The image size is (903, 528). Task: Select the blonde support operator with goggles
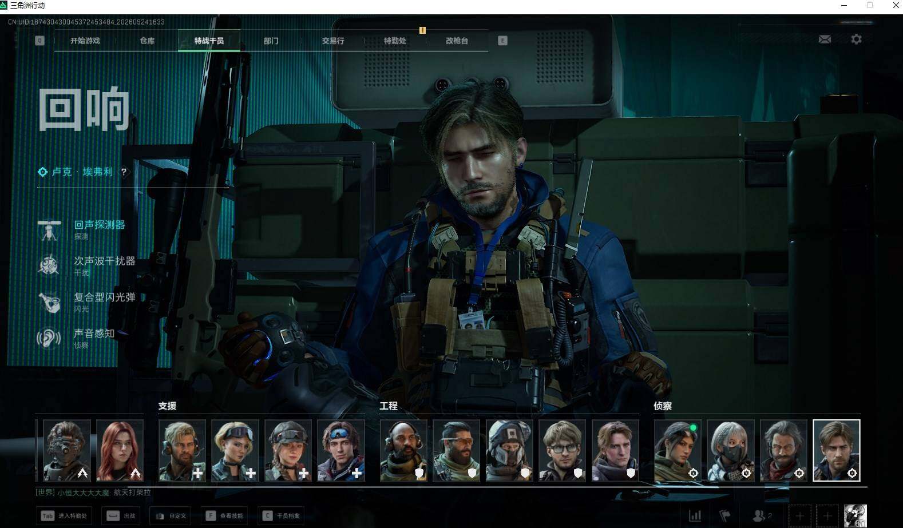pyautogui.click(x=235, y=450)
